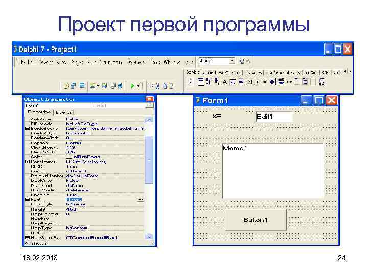Close the Object Inspector window
Image resolution: width=368 pixels, height=276 pixels.
coord(150,99)
